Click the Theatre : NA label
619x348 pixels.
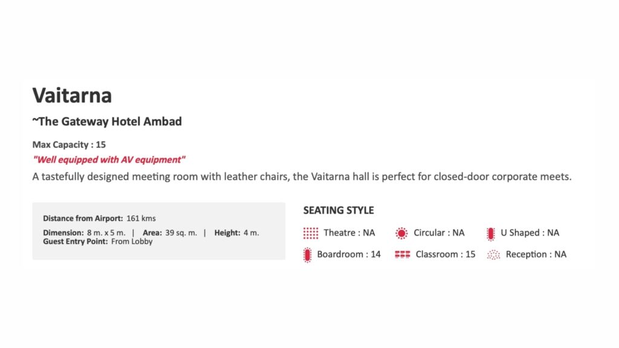click(x=349, y=233)
